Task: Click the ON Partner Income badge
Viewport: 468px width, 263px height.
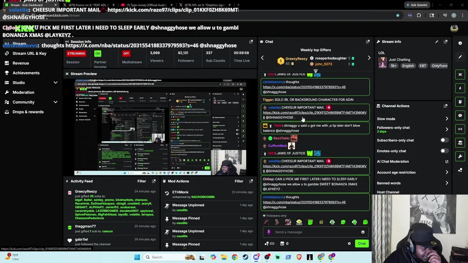Action: pos(98,53)
